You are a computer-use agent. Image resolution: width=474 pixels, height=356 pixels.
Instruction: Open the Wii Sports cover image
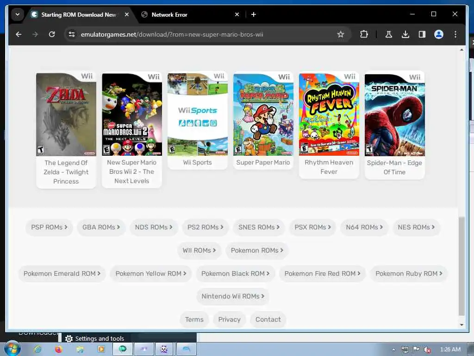click(197, 114)
